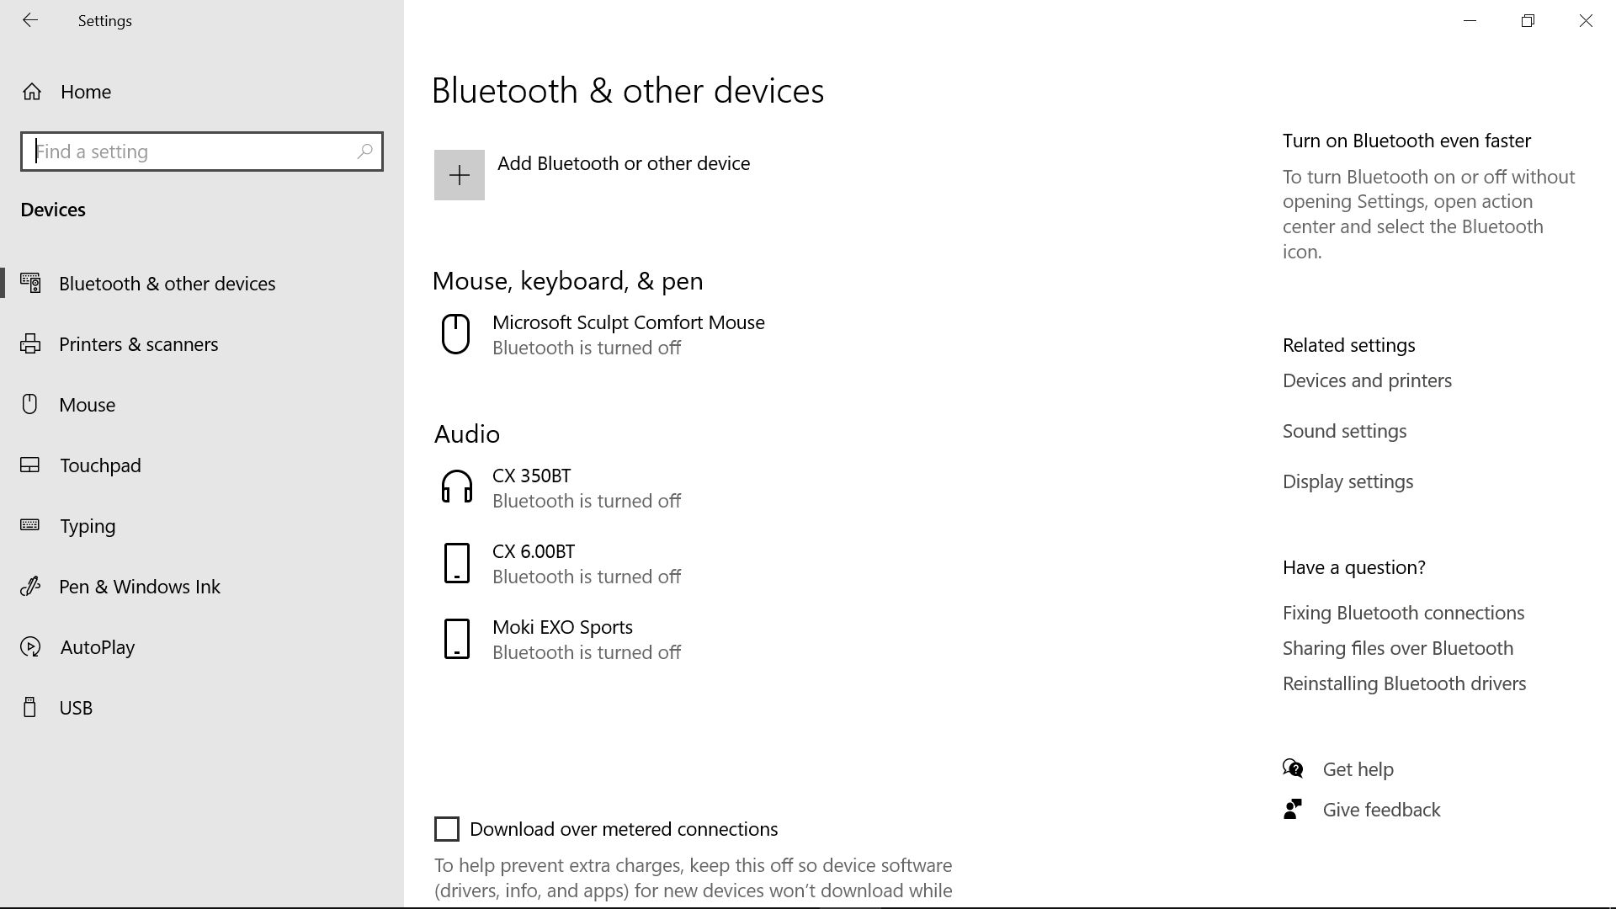This screenshot has width=1616, height=909.
Task: Open the Devices and printers link
Action: (x=1366, y=380)
